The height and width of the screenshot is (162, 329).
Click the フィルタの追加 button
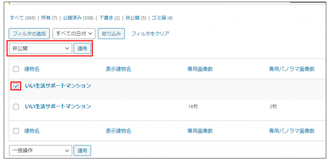pos(29,33)
